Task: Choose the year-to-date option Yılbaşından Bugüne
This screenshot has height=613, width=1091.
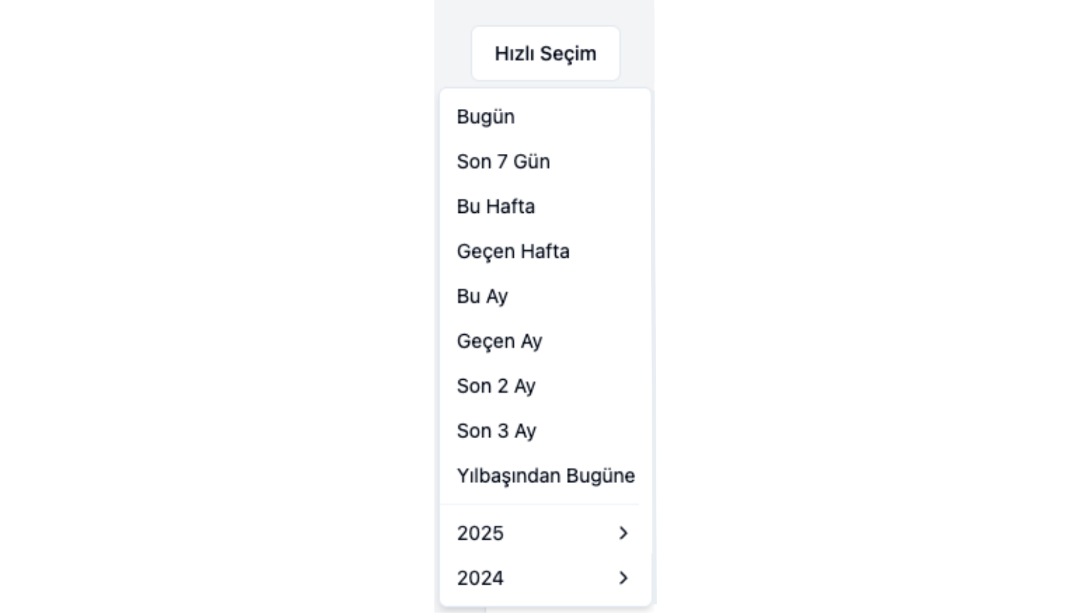Action: click(x=546, y=476)
